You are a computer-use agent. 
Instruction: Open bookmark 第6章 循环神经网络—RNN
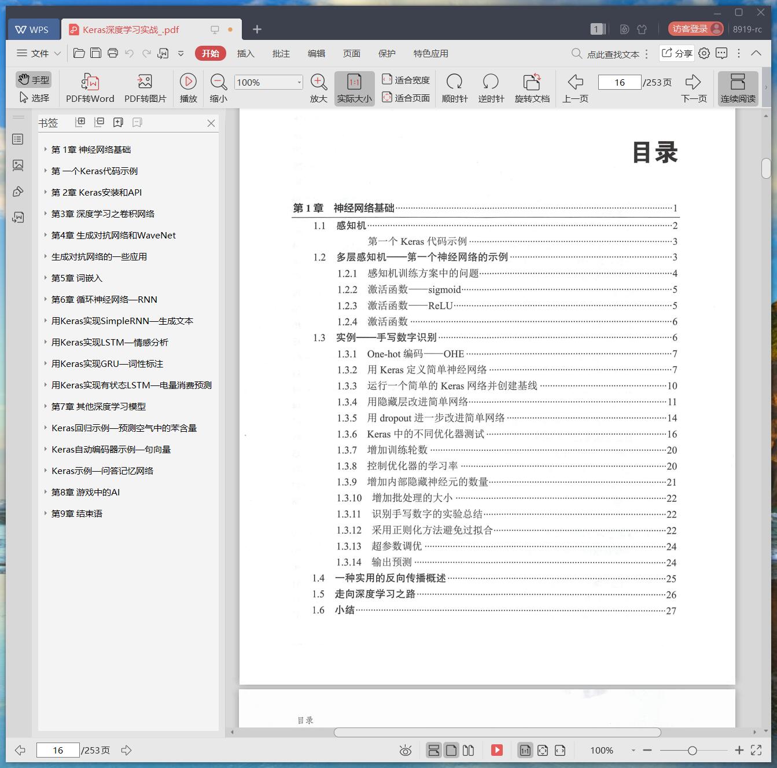(104, 299)
